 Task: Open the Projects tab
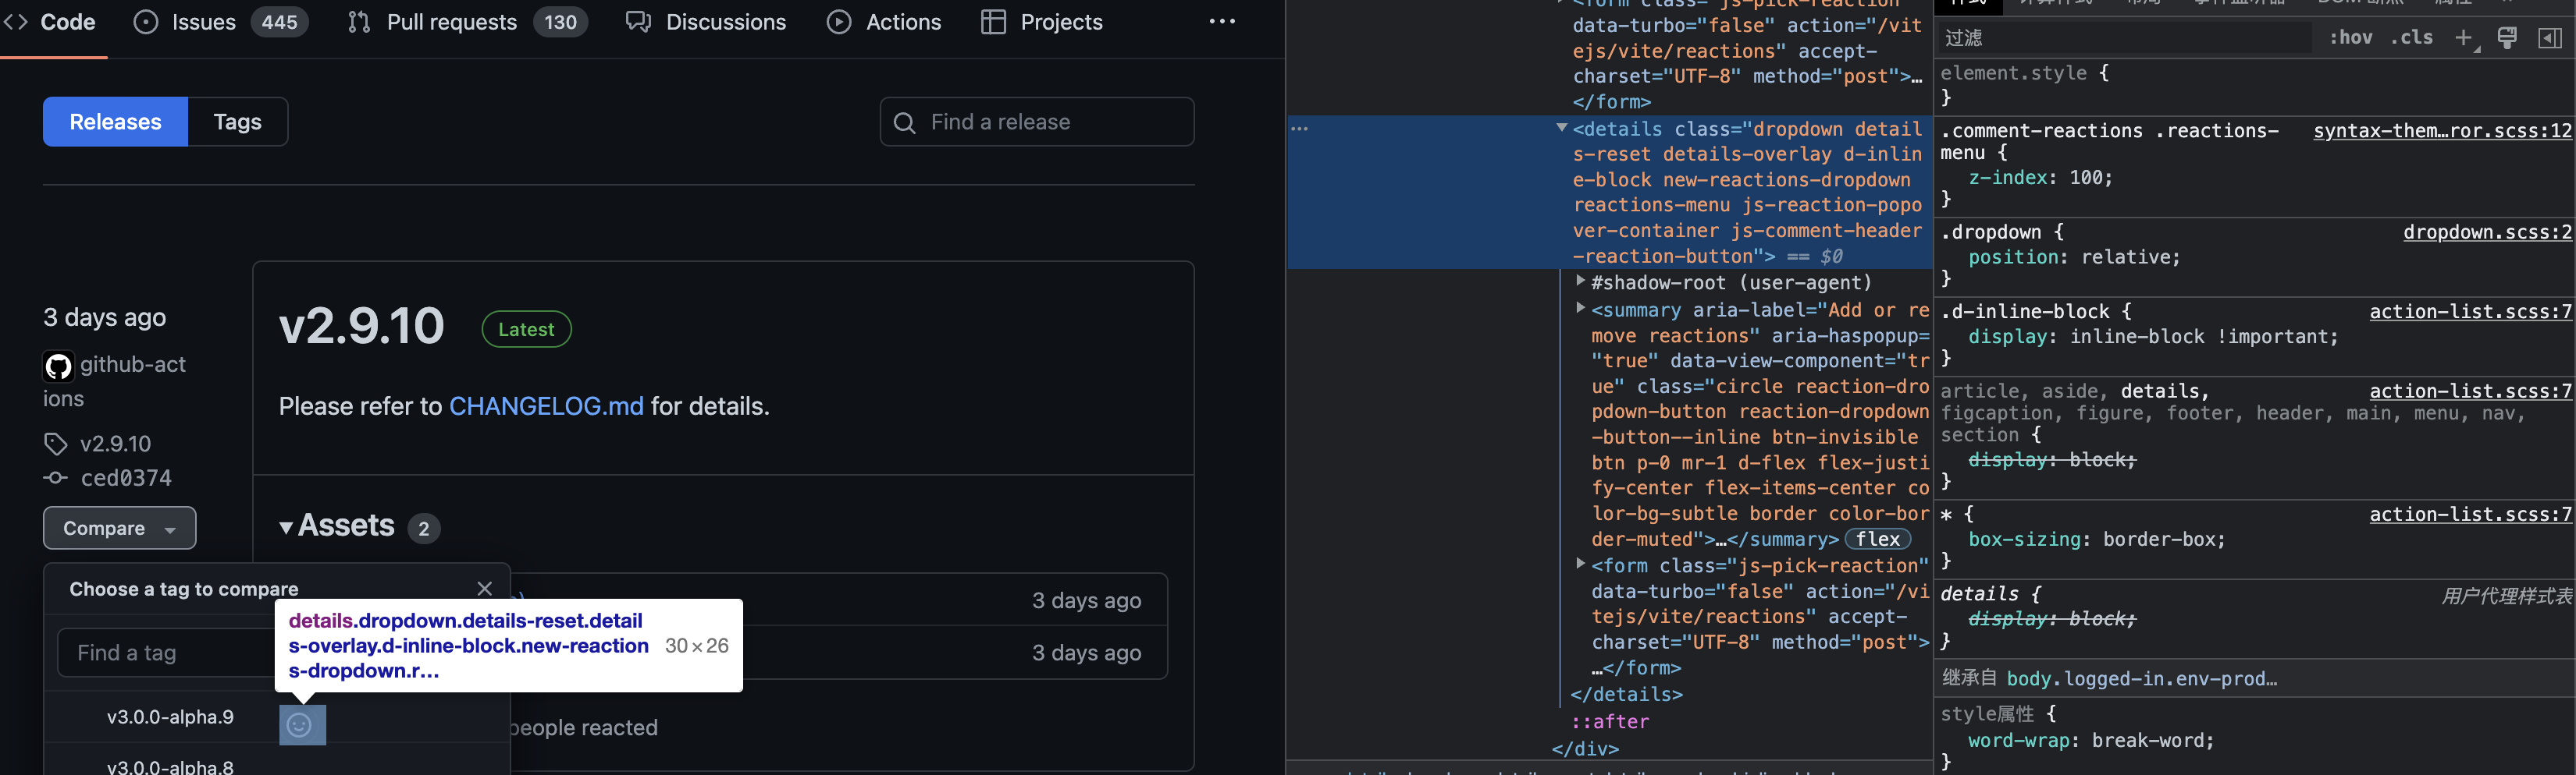coord(1042,22)
